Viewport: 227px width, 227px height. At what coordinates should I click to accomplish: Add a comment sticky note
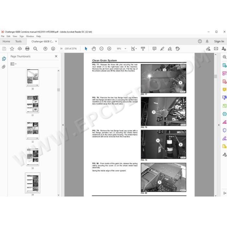point(154,49)
